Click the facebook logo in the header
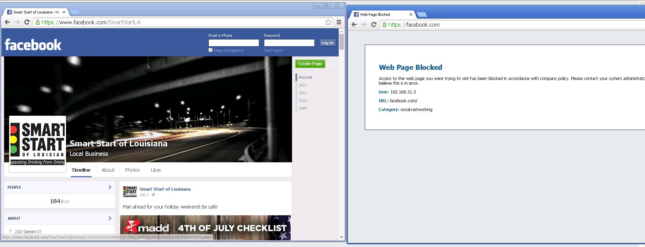This screenshot has width=645, height=247. click(x=33, y=45)
